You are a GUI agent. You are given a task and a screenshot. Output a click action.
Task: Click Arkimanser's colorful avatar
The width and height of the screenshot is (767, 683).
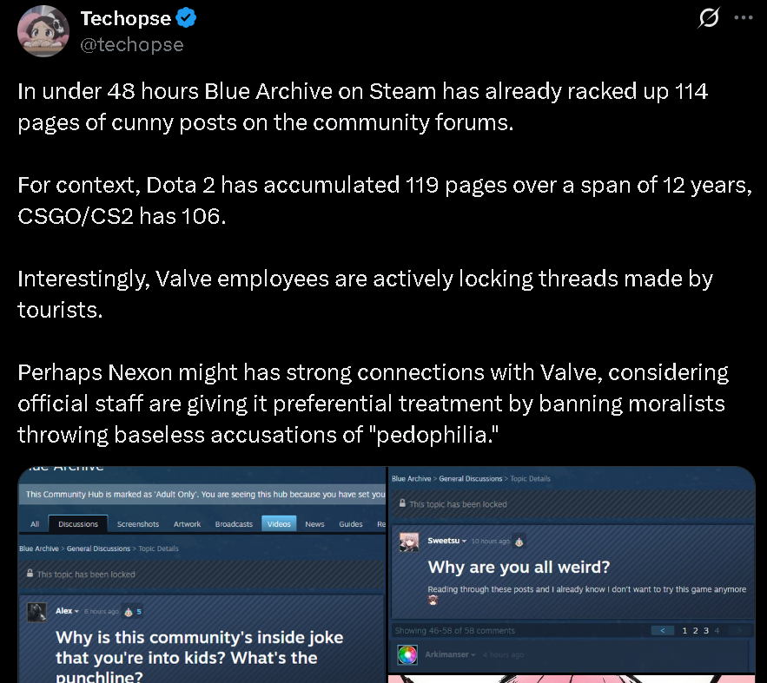tap(407, 654)
